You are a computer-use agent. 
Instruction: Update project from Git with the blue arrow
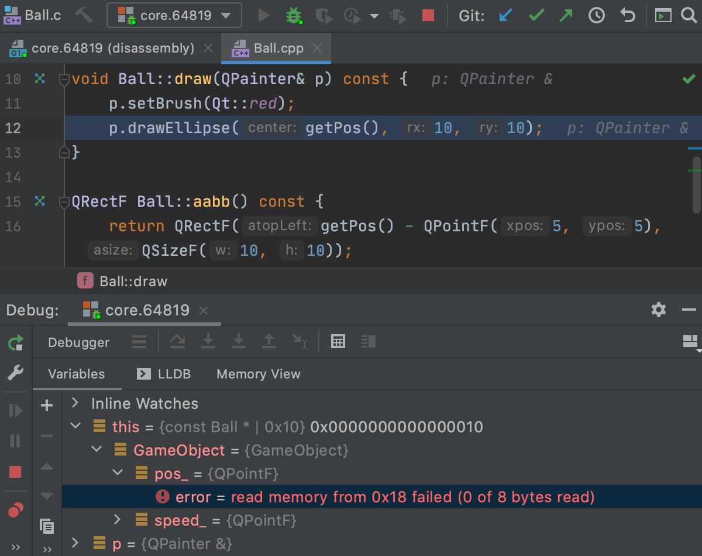(x=504, y=16)
